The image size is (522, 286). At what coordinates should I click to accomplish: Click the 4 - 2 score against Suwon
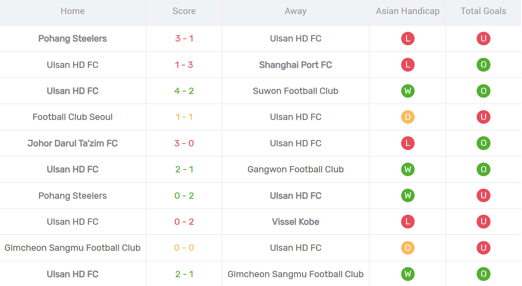[x=184, y=91]
